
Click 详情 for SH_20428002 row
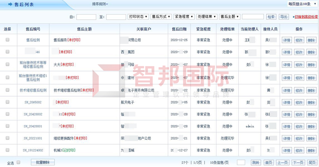(287, 115)
